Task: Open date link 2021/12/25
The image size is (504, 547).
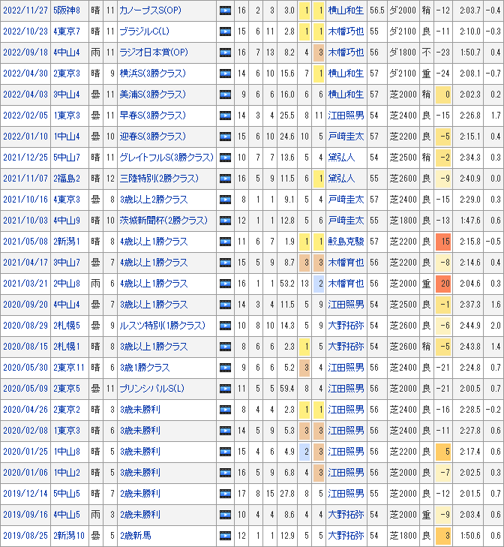Action: click(x=25, y=158)
